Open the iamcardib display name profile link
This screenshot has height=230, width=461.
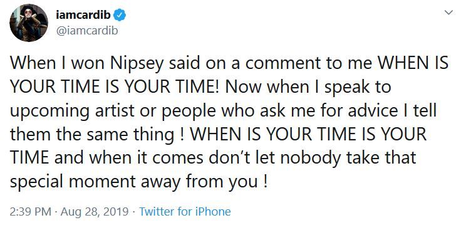click(83, 15)
